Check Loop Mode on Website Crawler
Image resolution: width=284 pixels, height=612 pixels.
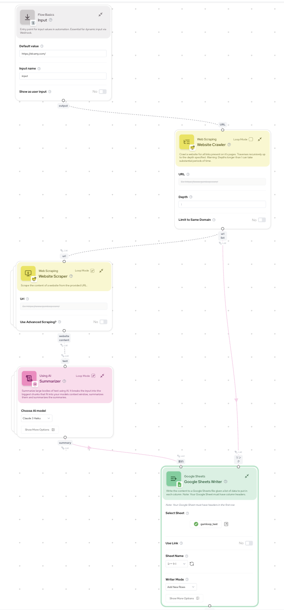coord(251,139)
